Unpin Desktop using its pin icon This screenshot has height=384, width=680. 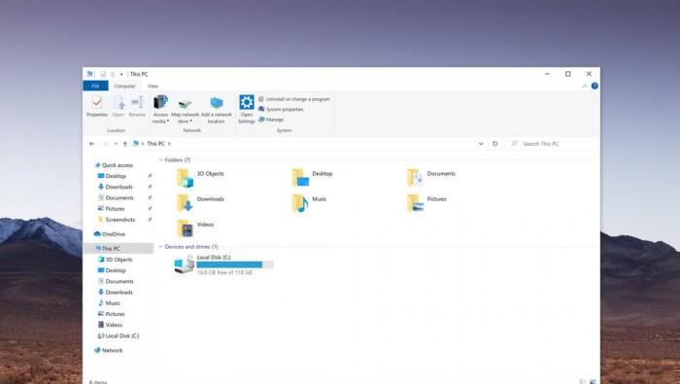coord(150,176)
